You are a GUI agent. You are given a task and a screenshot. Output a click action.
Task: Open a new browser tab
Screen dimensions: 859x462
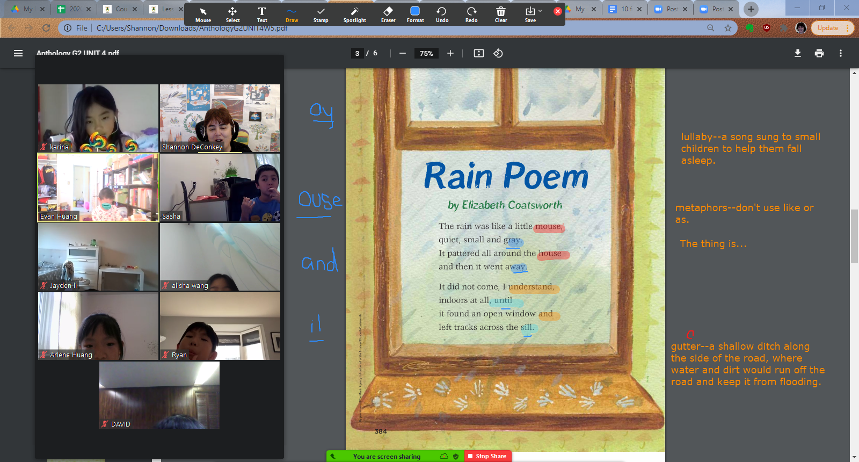[x=751, y=9]
